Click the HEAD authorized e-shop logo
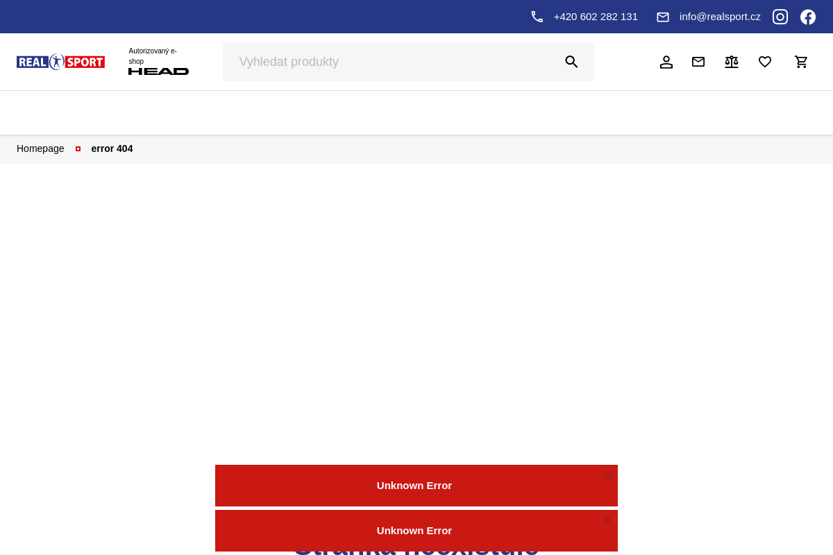The width and height of the screenshot is (833, 555). 158,62
